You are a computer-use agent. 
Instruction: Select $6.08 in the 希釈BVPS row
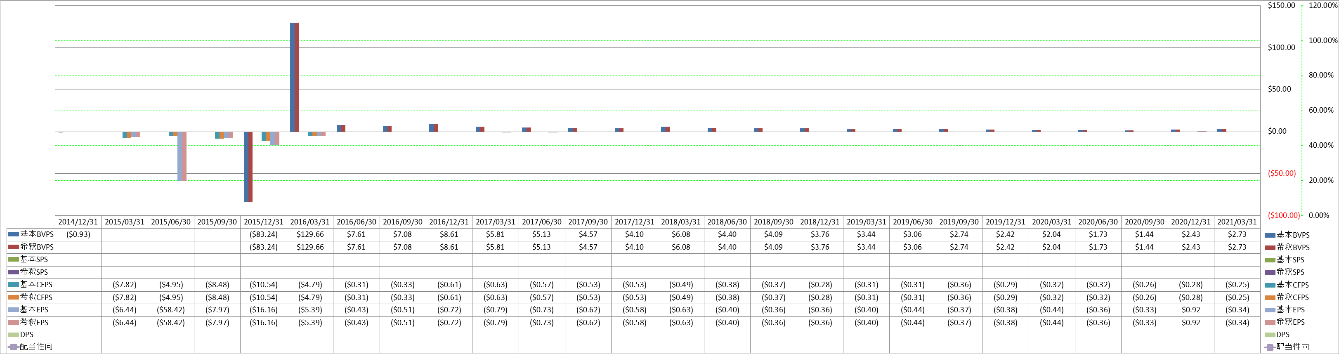681,247
